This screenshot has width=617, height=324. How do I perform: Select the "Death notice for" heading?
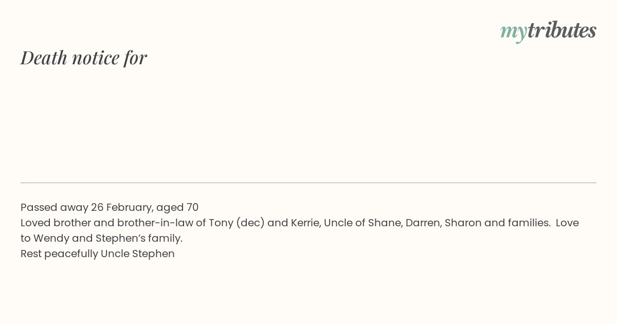click(84, 57)
